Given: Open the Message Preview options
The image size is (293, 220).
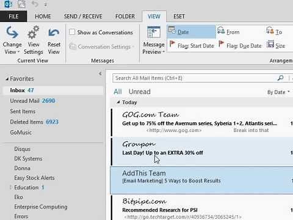Looking at the screenshot, I should pyautogui.click(x=154, y=40).
